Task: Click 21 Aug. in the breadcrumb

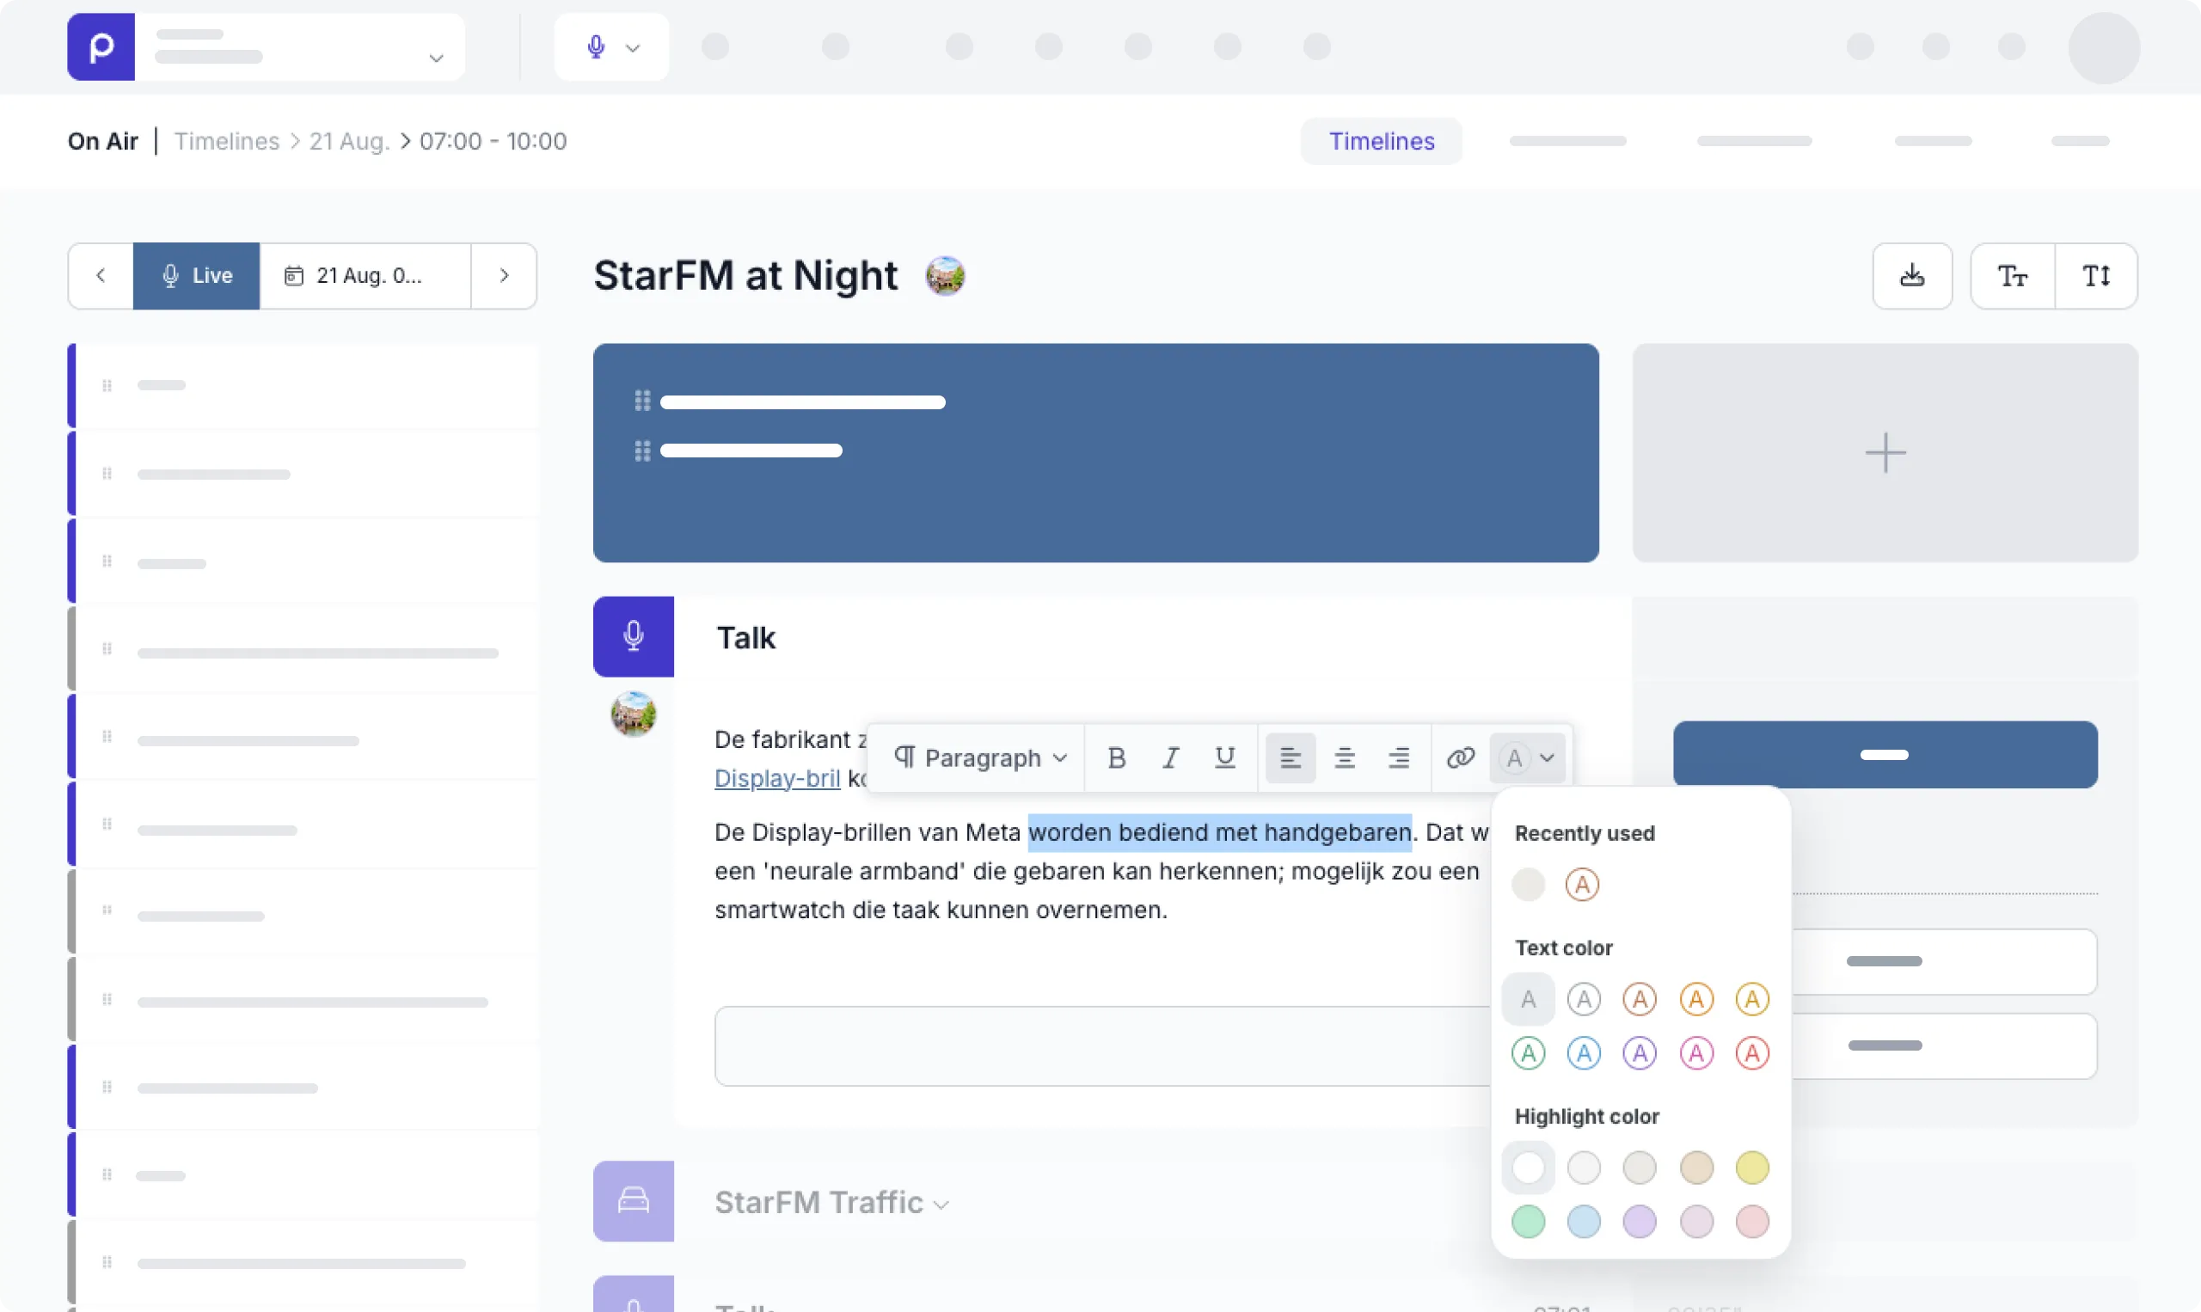Action: 349,142
